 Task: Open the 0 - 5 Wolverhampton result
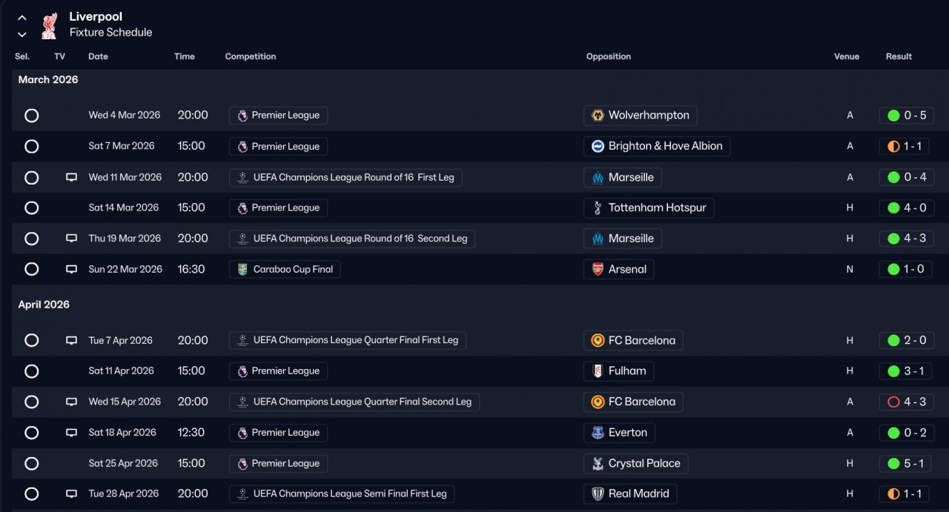pos(907,116)
